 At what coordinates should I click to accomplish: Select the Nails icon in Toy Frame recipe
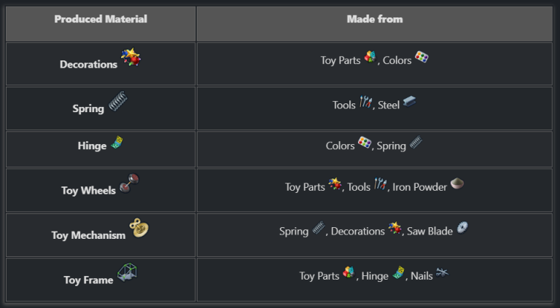[442, 274]
